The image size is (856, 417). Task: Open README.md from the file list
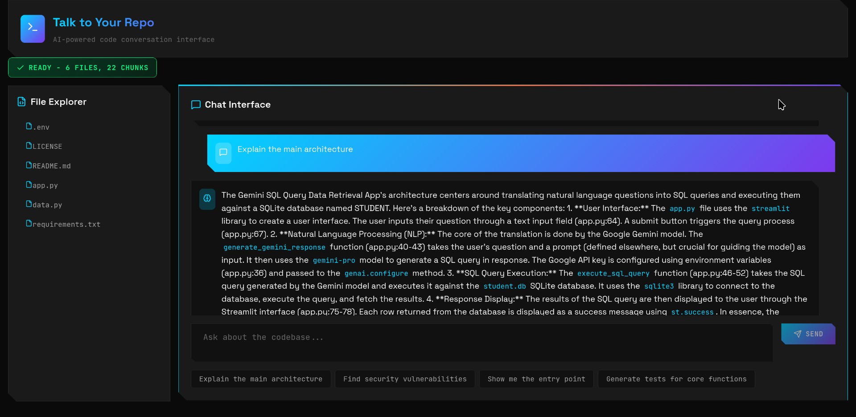(x=51, y=166)
